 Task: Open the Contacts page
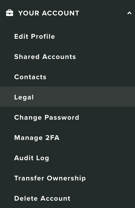67,77
